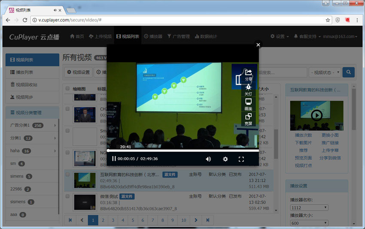Check the 微信测试 row checkbox
This screenshot has width=365, height=229.
tap(67, 196)
